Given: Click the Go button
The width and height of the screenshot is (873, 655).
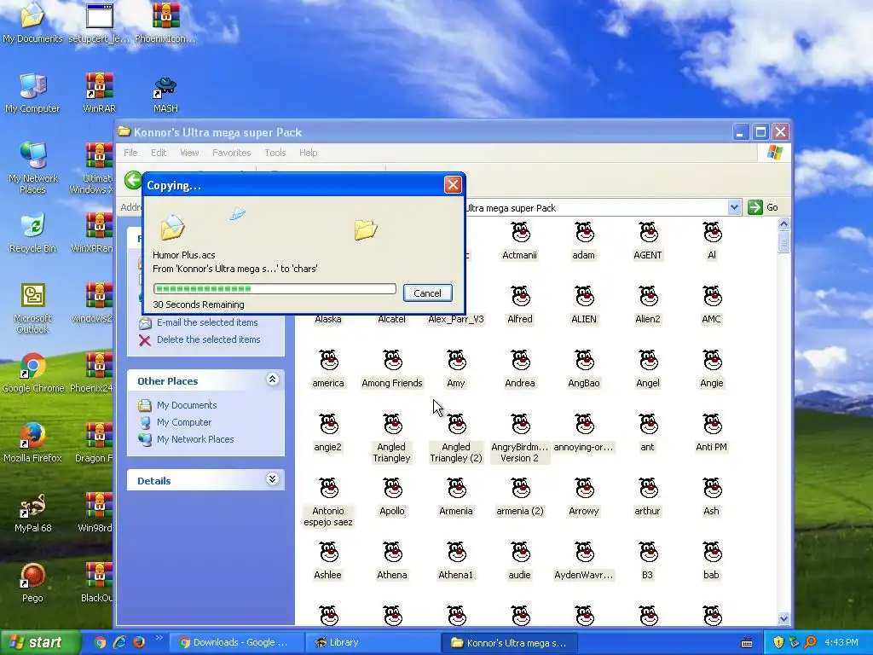Looking at the screenshot, I should (763, 208).
